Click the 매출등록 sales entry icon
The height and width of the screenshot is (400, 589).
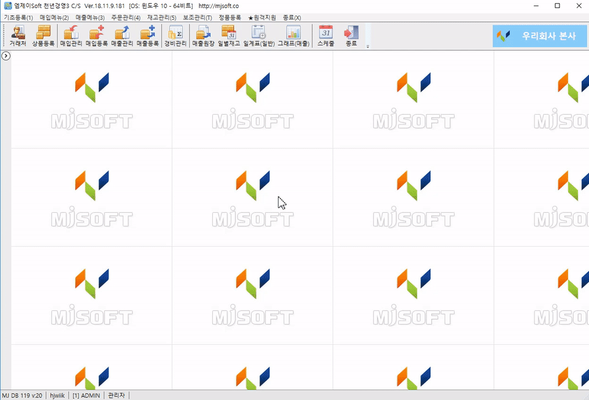148,36
